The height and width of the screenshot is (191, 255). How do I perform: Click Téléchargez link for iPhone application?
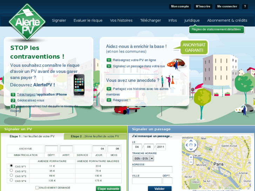pyautogui.click(x=26, y=94)
